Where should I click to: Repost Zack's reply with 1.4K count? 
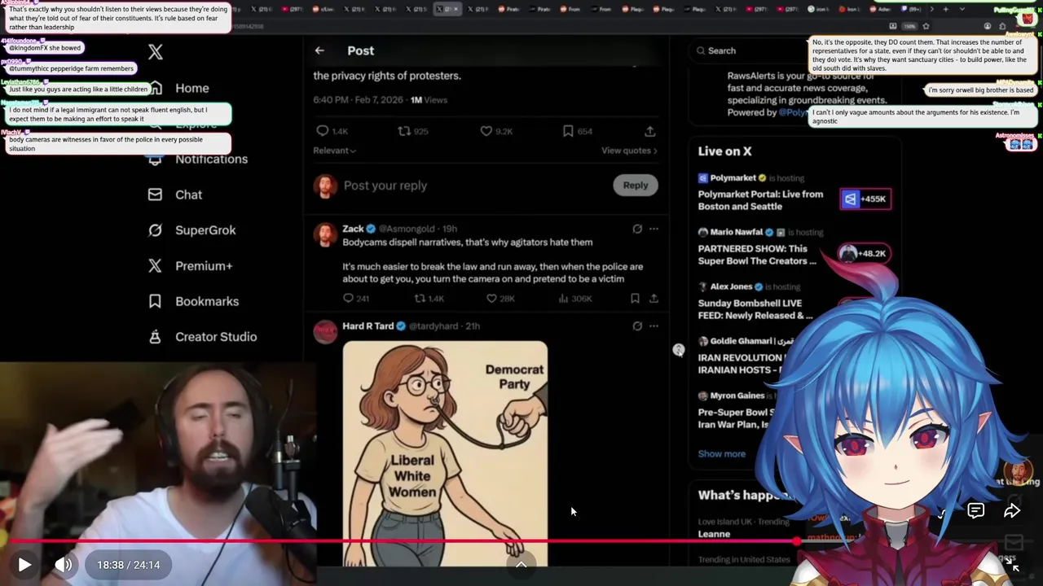(x=420, y=299)
